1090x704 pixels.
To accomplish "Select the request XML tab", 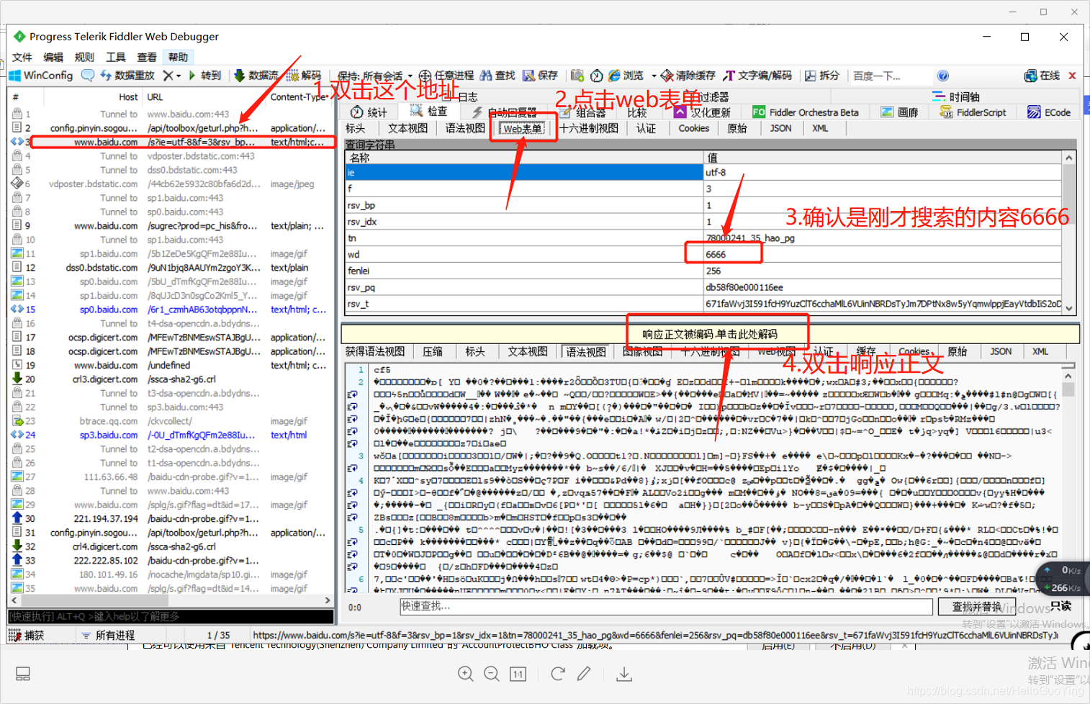I will (x=820, y=128).
